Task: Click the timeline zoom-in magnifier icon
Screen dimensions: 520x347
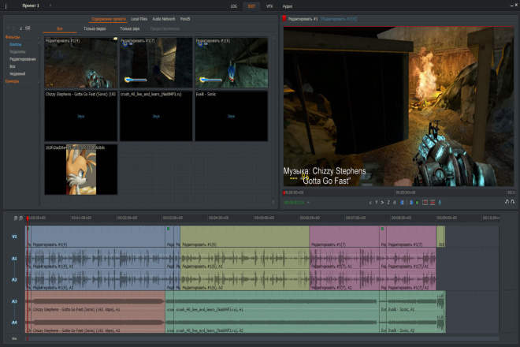Action: click(x=21, y=218)
